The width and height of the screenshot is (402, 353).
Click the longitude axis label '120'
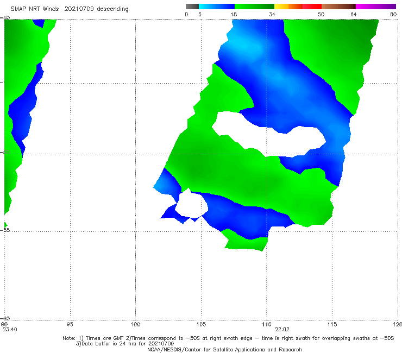tap(398, 325)
